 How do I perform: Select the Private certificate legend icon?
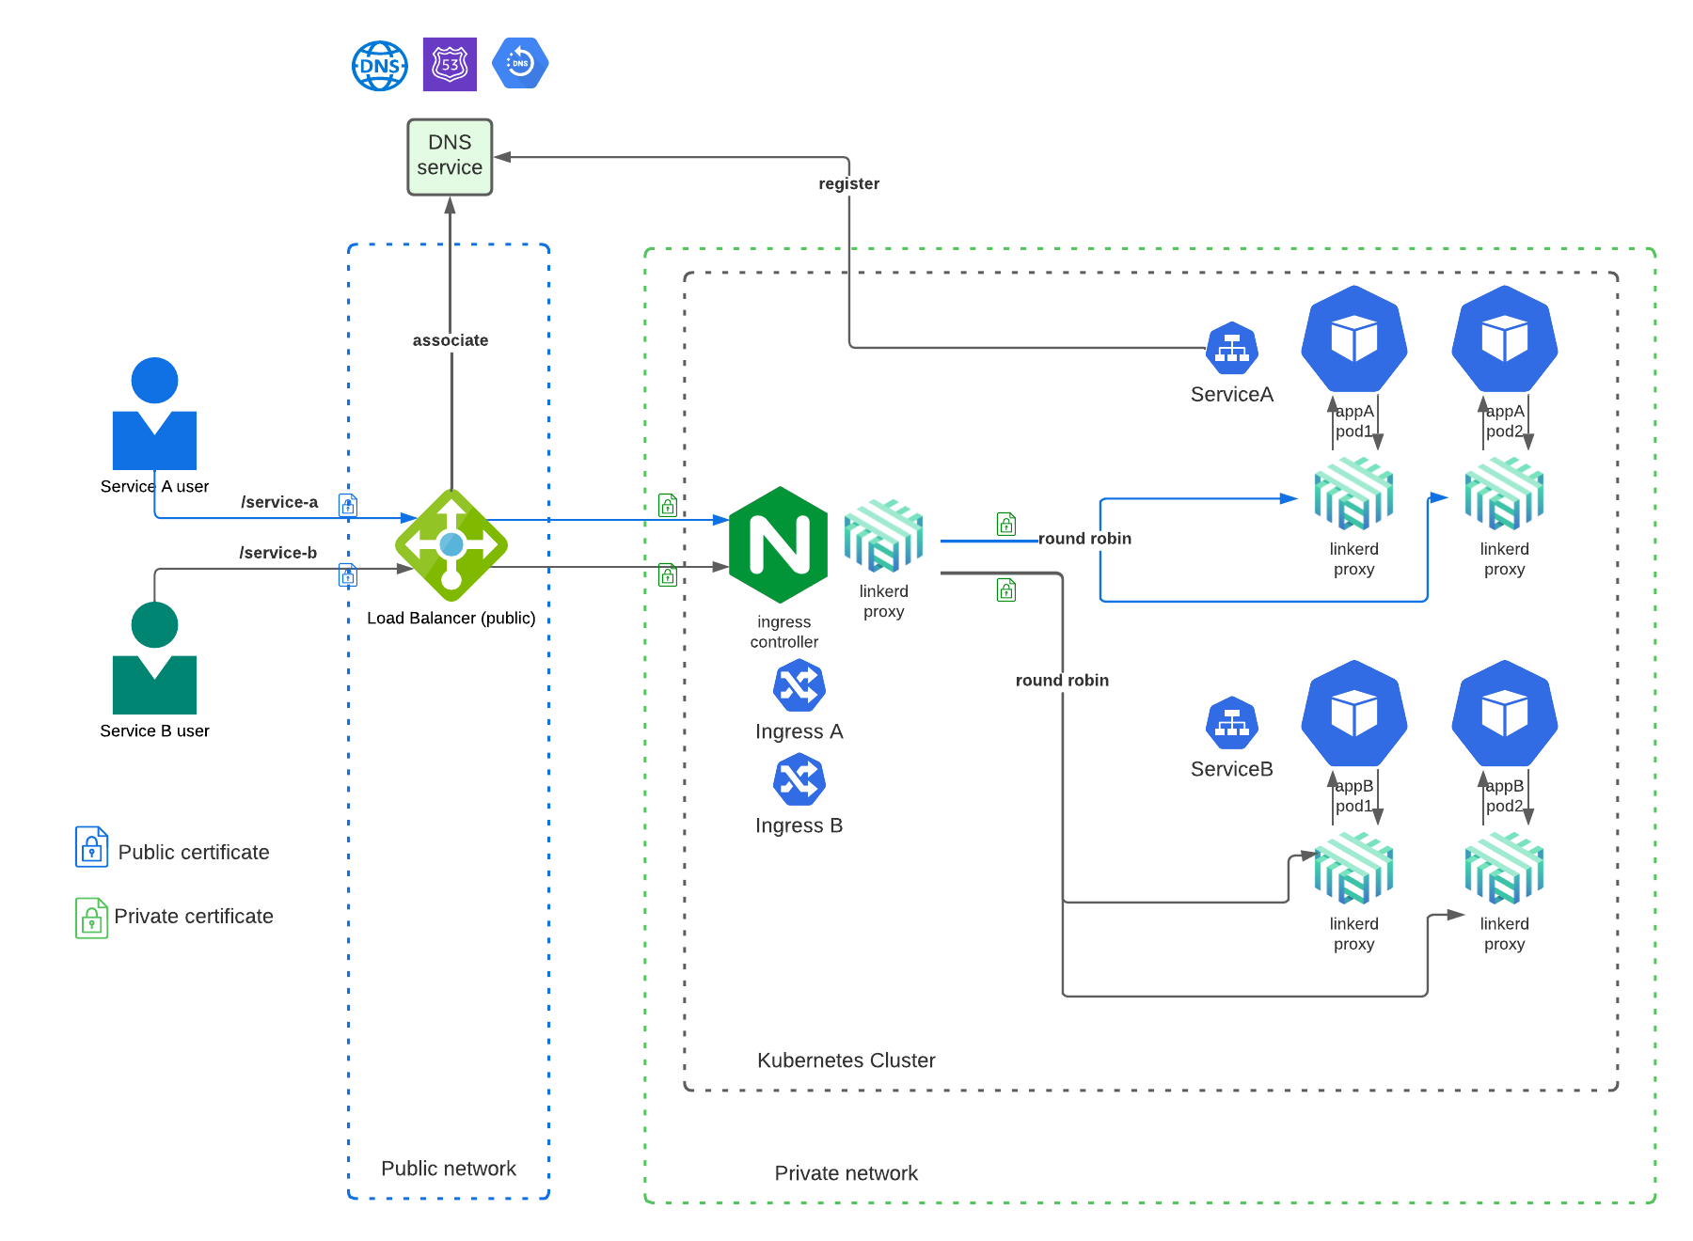pyautogui.click(x=91, y=918)
